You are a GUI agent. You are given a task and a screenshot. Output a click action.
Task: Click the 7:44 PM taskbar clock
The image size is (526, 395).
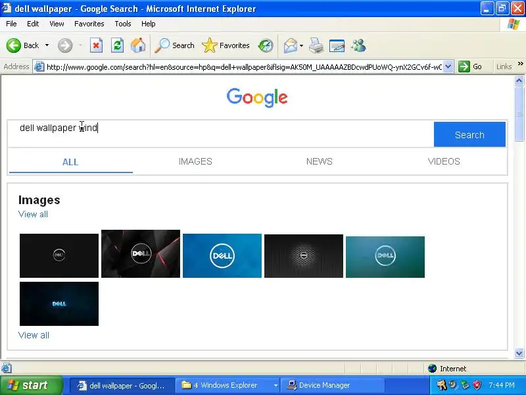(502, 385)
